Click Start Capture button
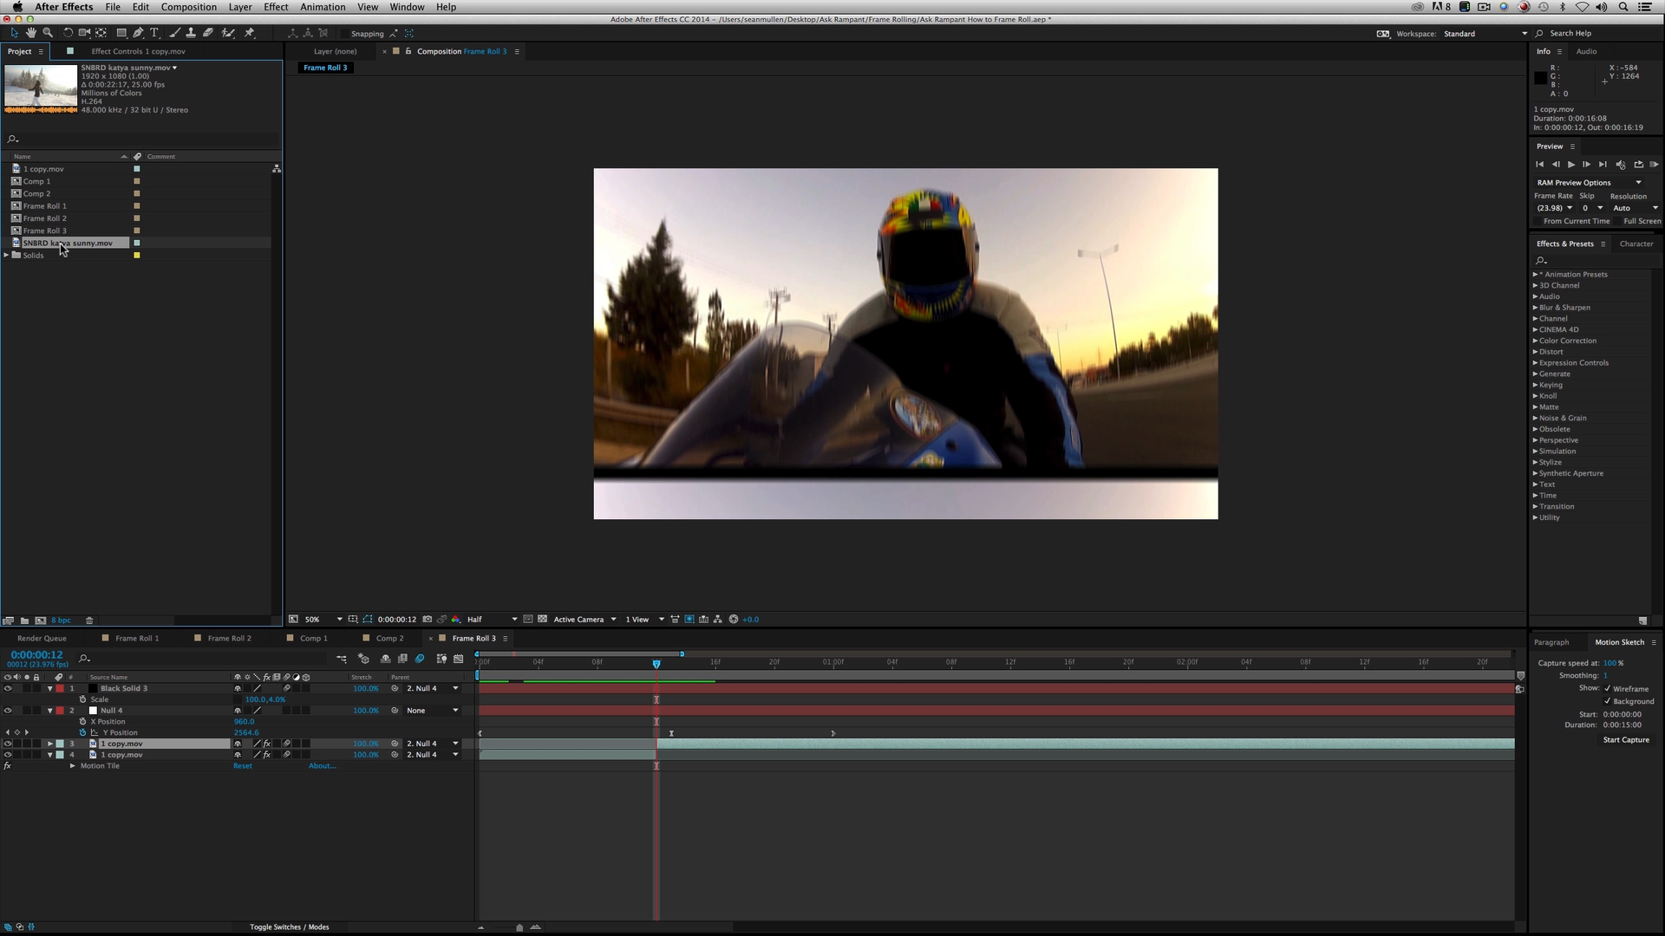 (x=1626, y=740)
